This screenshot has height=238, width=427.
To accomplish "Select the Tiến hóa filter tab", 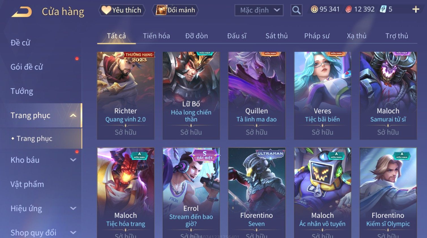I will 156,36.
